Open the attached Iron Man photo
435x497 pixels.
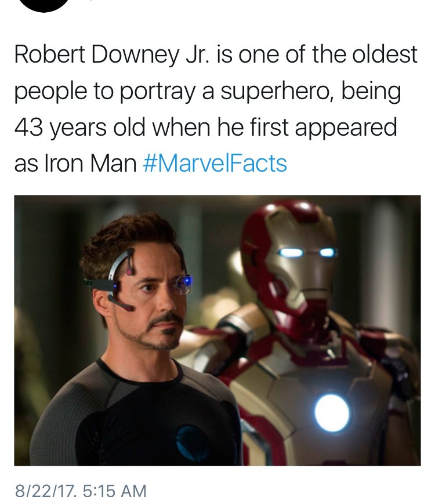pyautogui.click(x=217, y=331)
